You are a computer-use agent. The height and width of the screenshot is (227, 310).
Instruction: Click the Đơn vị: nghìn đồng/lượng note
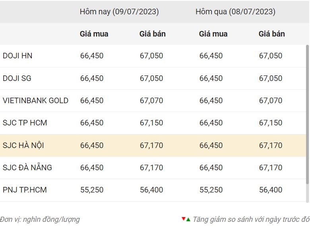click(x=40, y=219)
